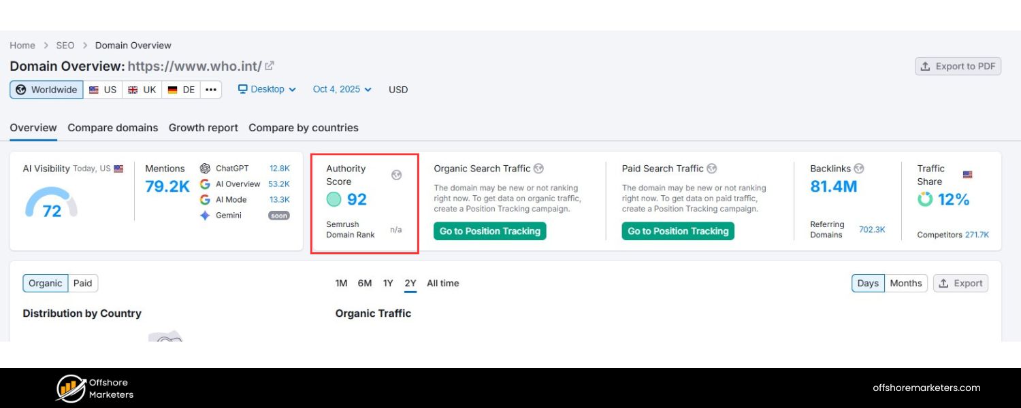Click the globe icon next to Authority Score

[x=397, y=175]
